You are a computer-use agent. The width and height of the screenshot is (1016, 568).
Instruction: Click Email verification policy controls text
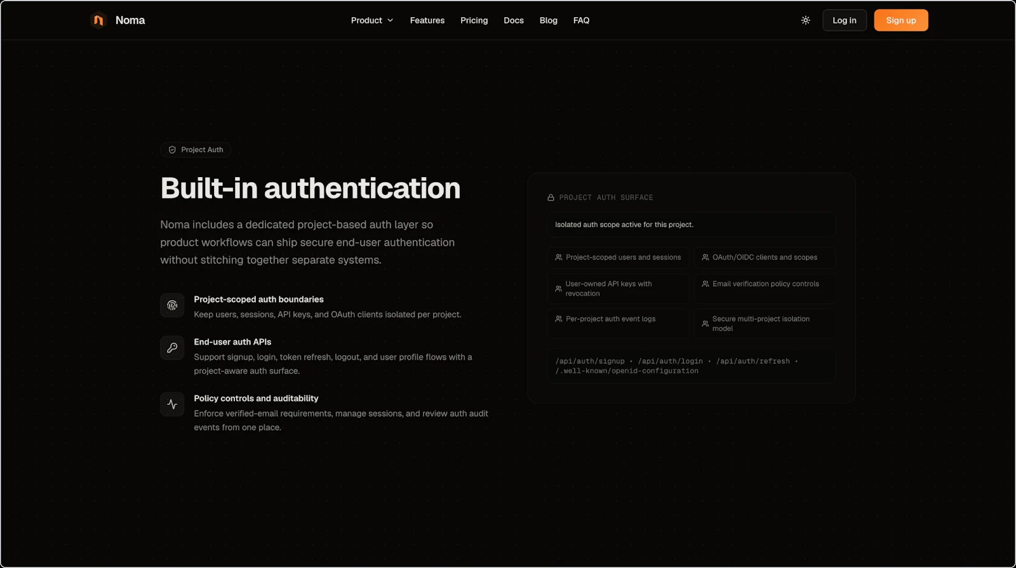766,284
